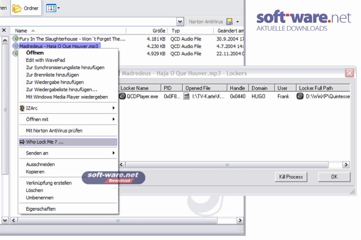Sort by the Domain column header
Image resolution: width=361 pixels, height=240 pixels.
click(262, 88)
